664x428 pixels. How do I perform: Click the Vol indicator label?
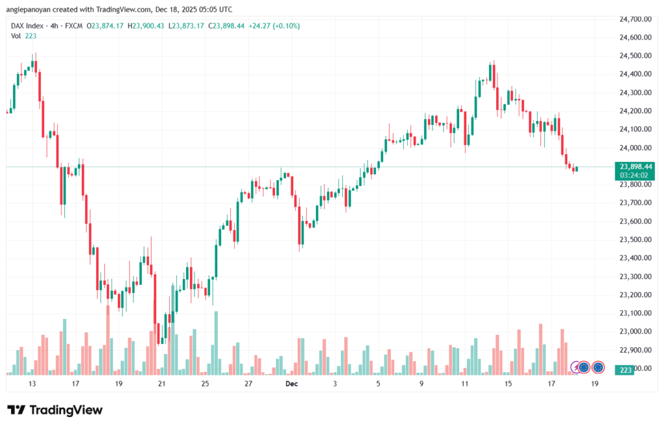pos(16,36)
